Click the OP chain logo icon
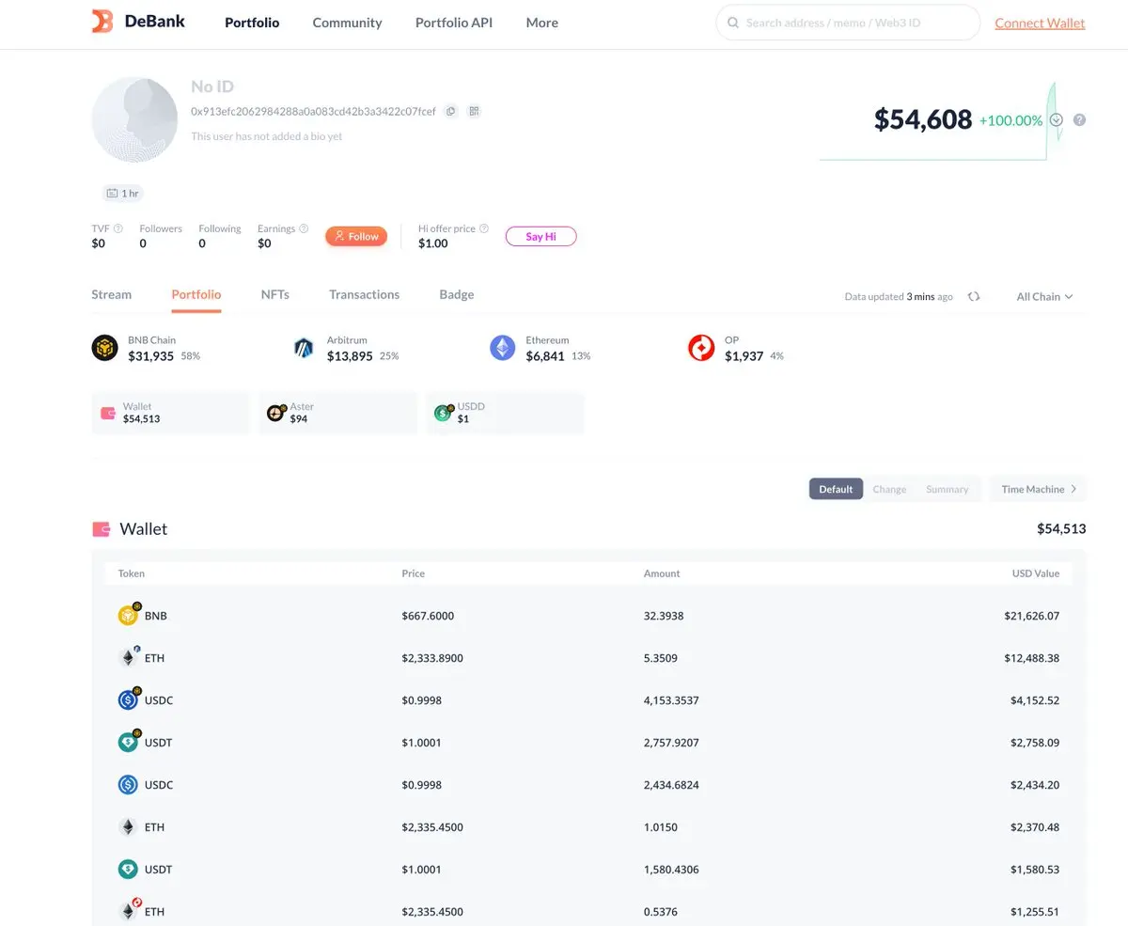Image resolution: width=1128 pixels, height=926 pixels. 701,348
